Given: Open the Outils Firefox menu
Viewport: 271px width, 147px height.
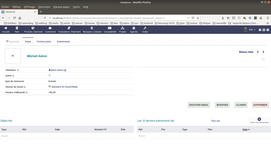Looking at the screenshot, I should [76, 7].
